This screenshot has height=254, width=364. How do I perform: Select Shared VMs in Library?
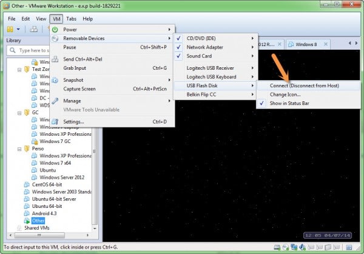pyautogui.click(x=36, y=228)
